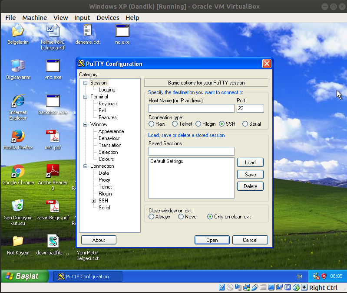
Task: Click VirtualBox shared folders status icon
Action: click(x=263, y=287)
